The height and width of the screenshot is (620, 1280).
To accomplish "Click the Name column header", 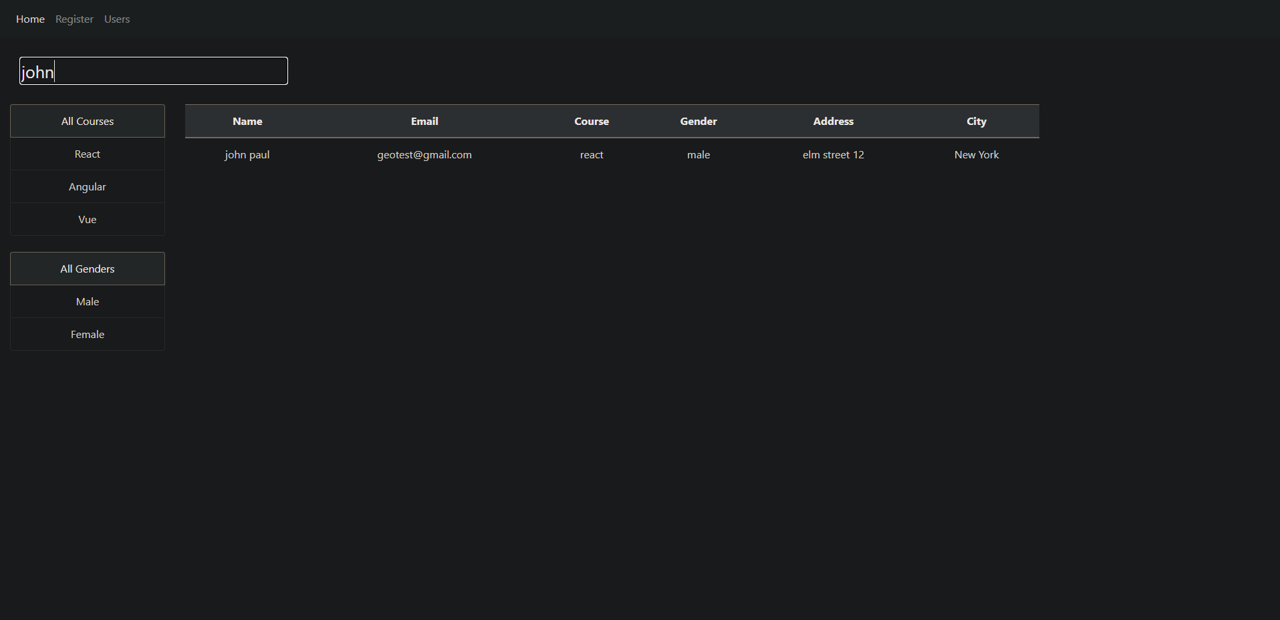I will pos(247,122).
